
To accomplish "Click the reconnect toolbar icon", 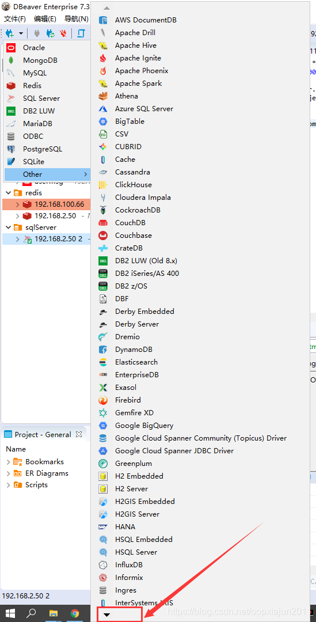I will [x=50, y=33].
